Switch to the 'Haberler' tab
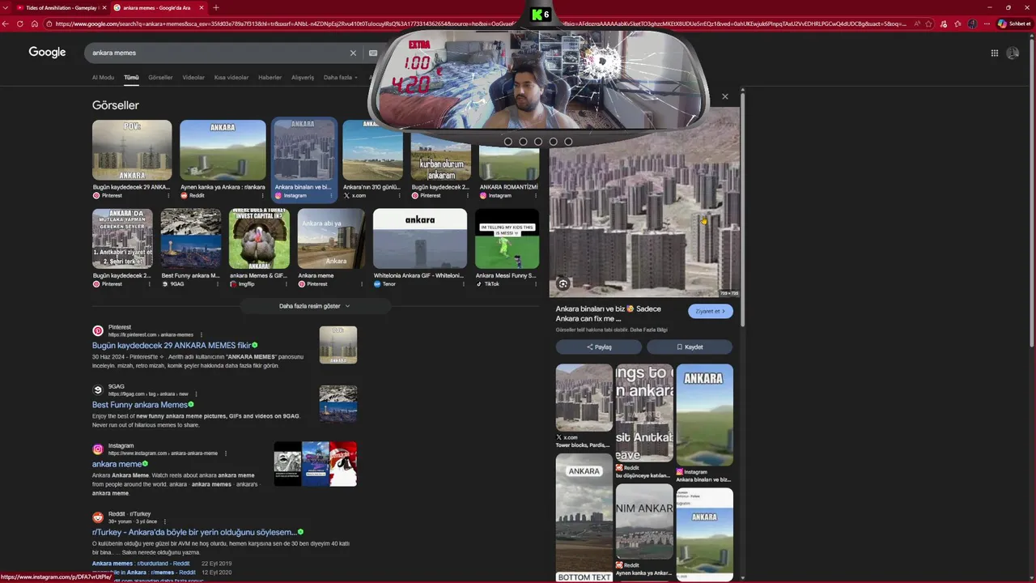This screenshot has width=1036, height=583. (x=270, y=78)
